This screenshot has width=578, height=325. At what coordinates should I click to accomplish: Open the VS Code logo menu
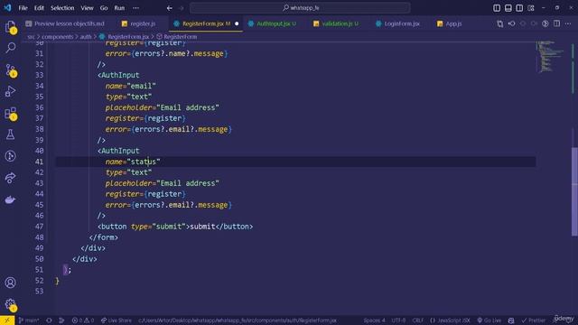click(x=7, y=8)
